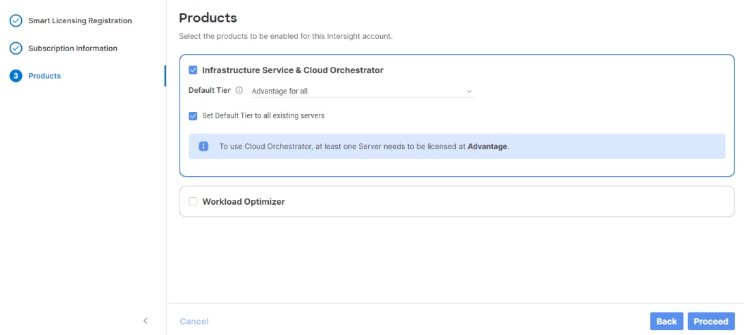
Task: Click the Cancel link
Action: pyautogui.click(x=194, y=321)
